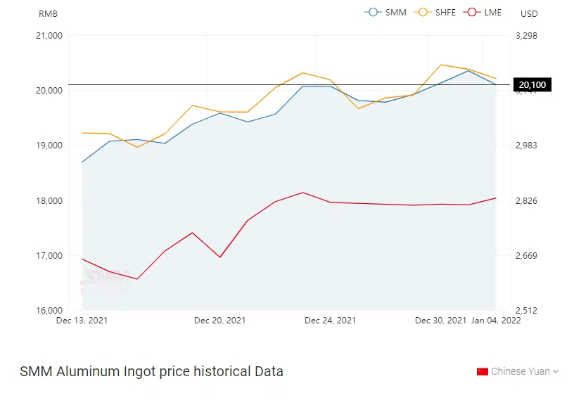This screenshot has width=581, height=412.
Task: Click the 2,512 USD axis value
Action: pos(526,311)
